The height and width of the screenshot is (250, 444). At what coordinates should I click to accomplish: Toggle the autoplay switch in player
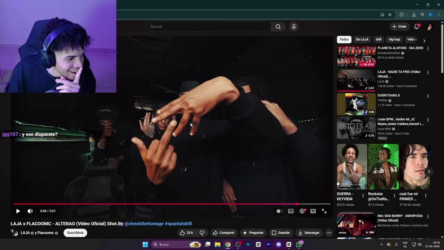point(279,211)
